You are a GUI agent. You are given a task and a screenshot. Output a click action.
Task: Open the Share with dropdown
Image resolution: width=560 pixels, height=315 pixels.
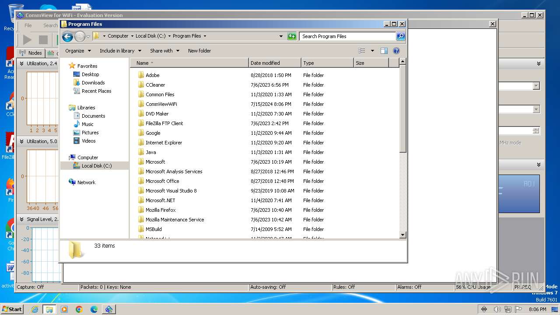(x=164, y=51)
